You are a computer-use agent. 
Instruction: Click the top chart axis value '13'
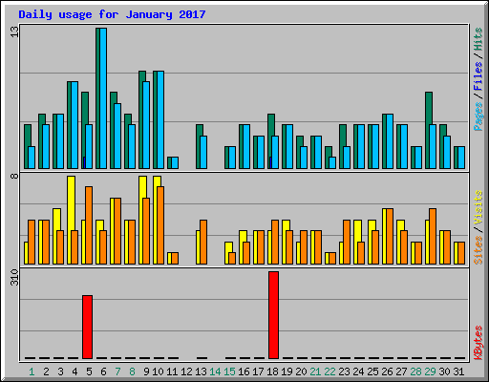(15, 32)
